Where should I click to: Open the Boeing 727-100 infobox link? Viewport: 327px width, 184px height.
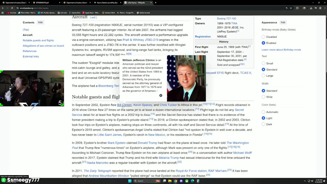pos(227,18)
